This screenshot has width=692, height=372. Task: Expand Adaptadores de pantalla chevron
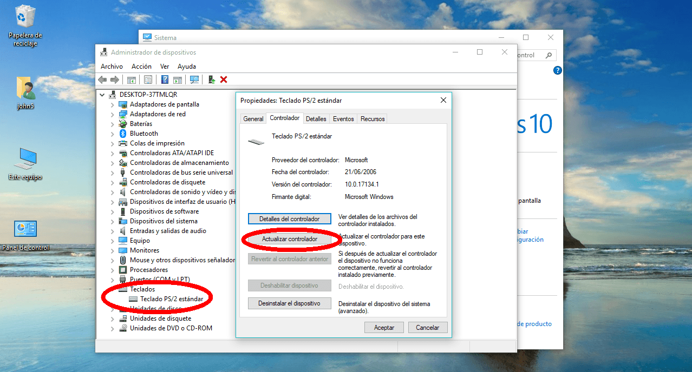pos(113,104)
